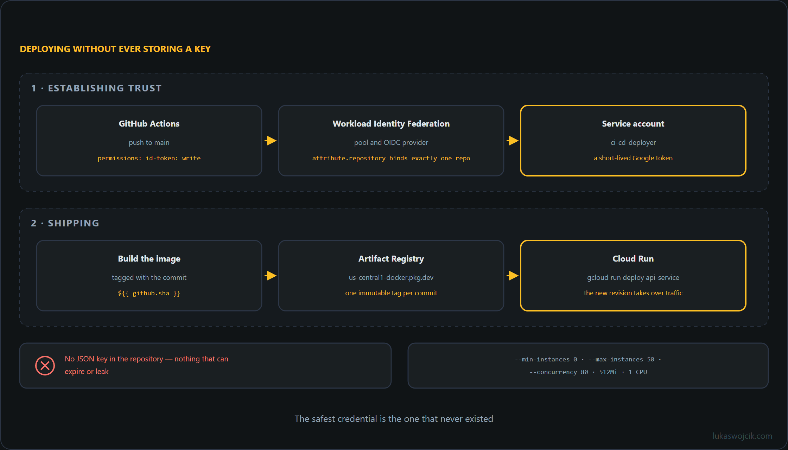Click the '${{ github.sha }}' code text
The height and width of the screenshot is (450, 788).
149,293
